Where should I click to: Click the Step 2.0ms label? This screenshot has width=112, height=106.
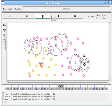[102, 15]
